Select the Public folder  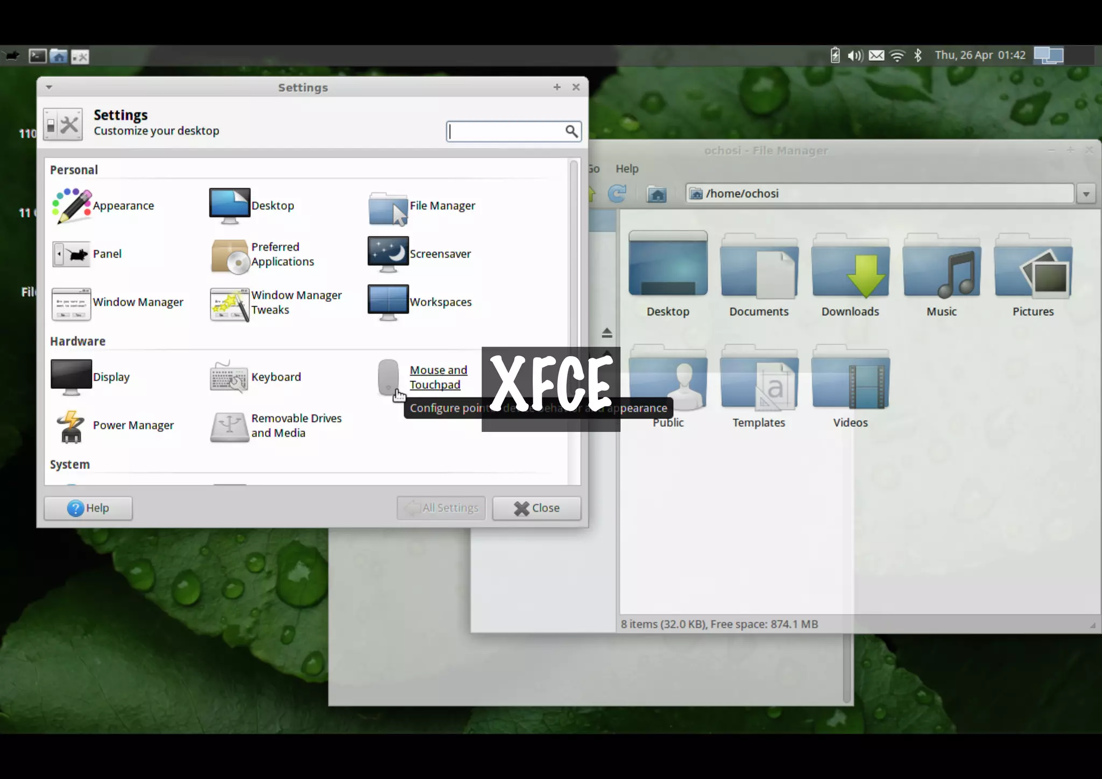click(668, 386)
